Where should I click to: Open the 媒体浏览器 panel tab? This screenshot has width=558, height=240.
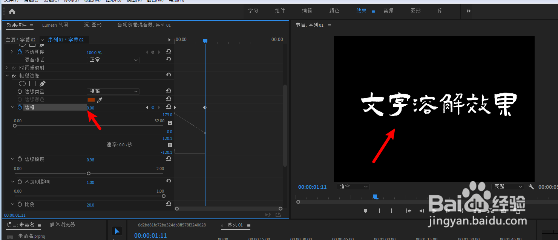point(63,225)
